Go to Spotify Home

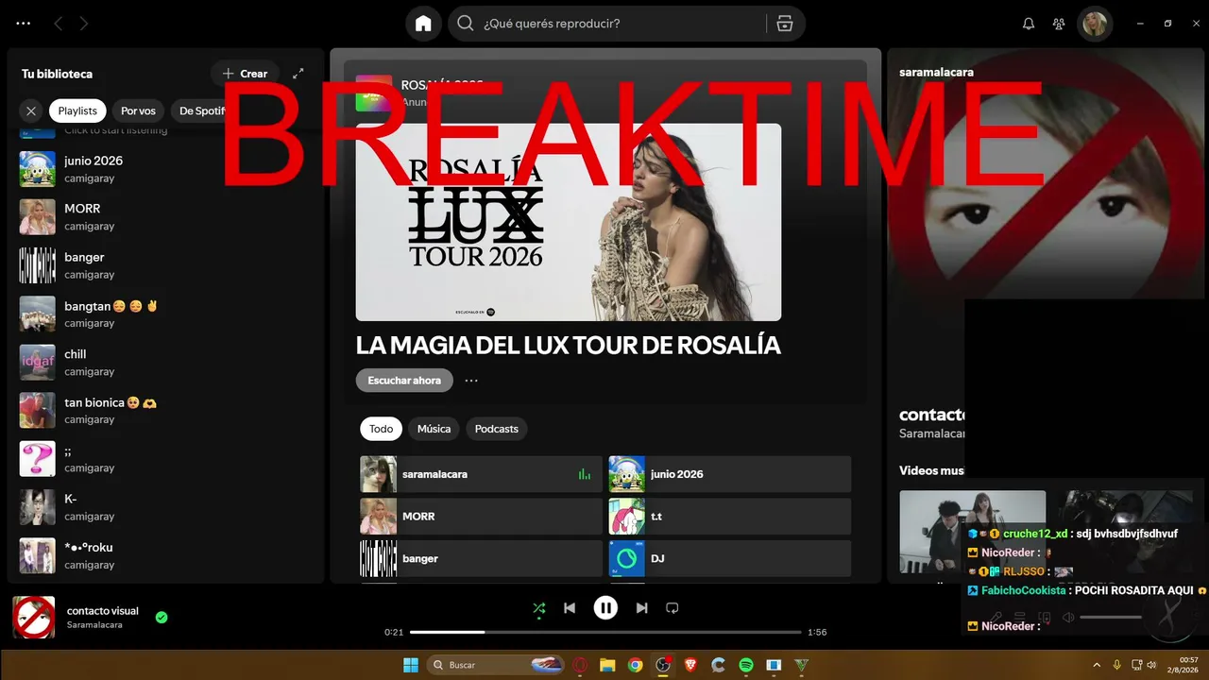tap(423, 24)
